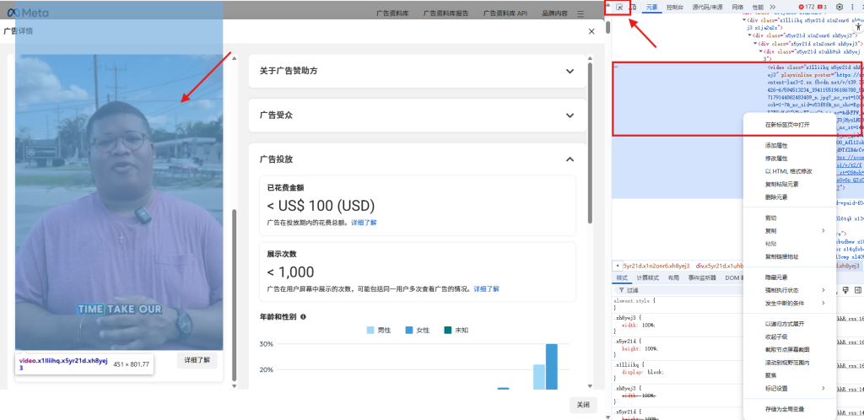Show more DevTools tabs with the » chevron
Image resolution: width=864 pixels, height=420 pixels.
click(772, 7)
